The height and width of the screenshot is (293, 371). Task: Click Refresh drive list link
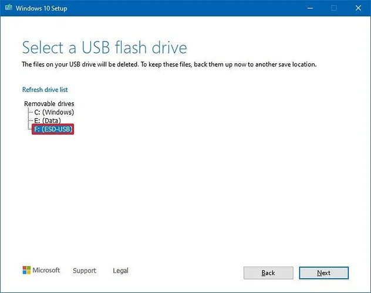tap(45, 90)
